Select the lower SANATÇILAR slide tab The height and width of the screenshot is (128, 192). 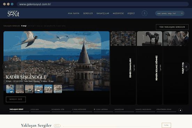124,110
